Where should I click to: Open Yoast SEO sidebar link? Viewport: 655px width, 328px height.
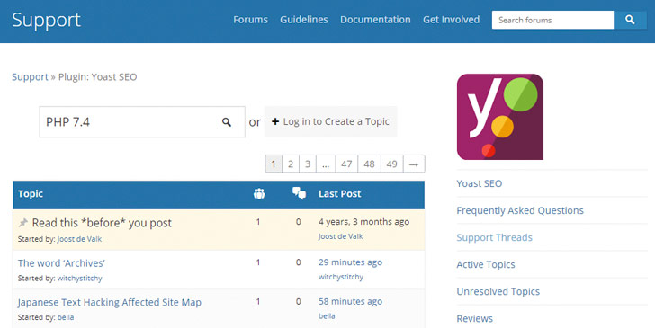pyautogui.click(x=480, y=183)
